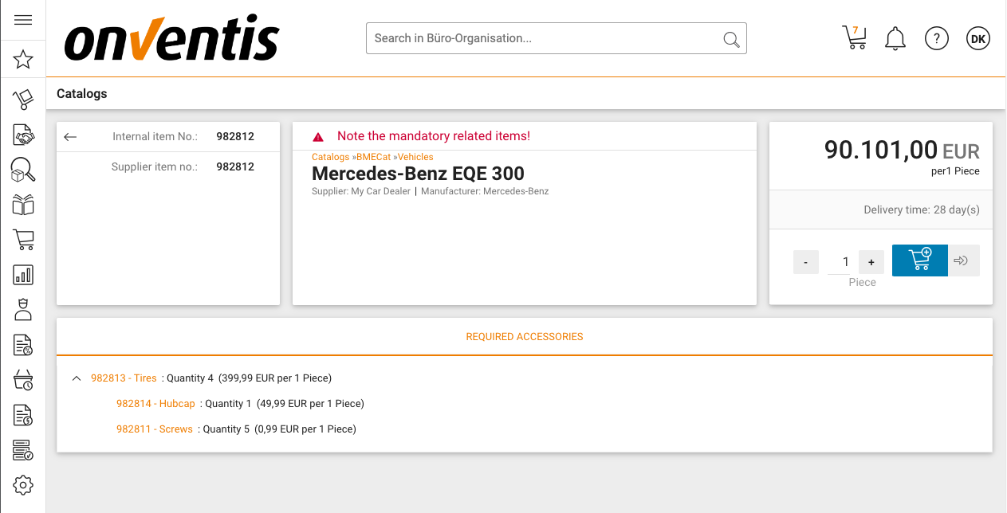
Task: Open the catalog book icon in sidebar
Action: point(23,205)
